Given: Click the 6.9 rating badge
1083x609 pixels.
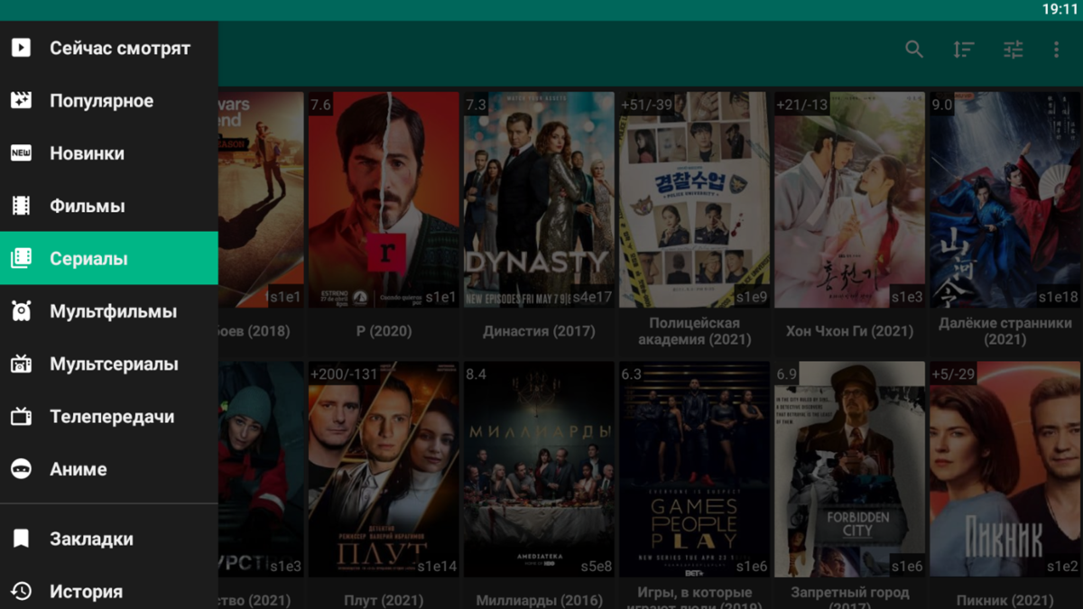Looking at the screenshot, I should 786,374.
